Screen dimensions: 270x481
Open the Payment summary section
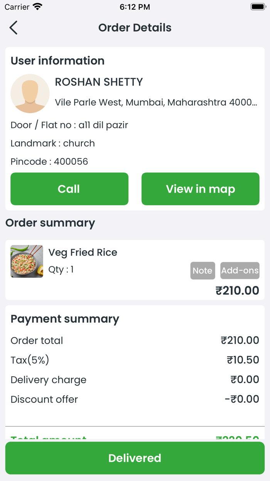65,319
